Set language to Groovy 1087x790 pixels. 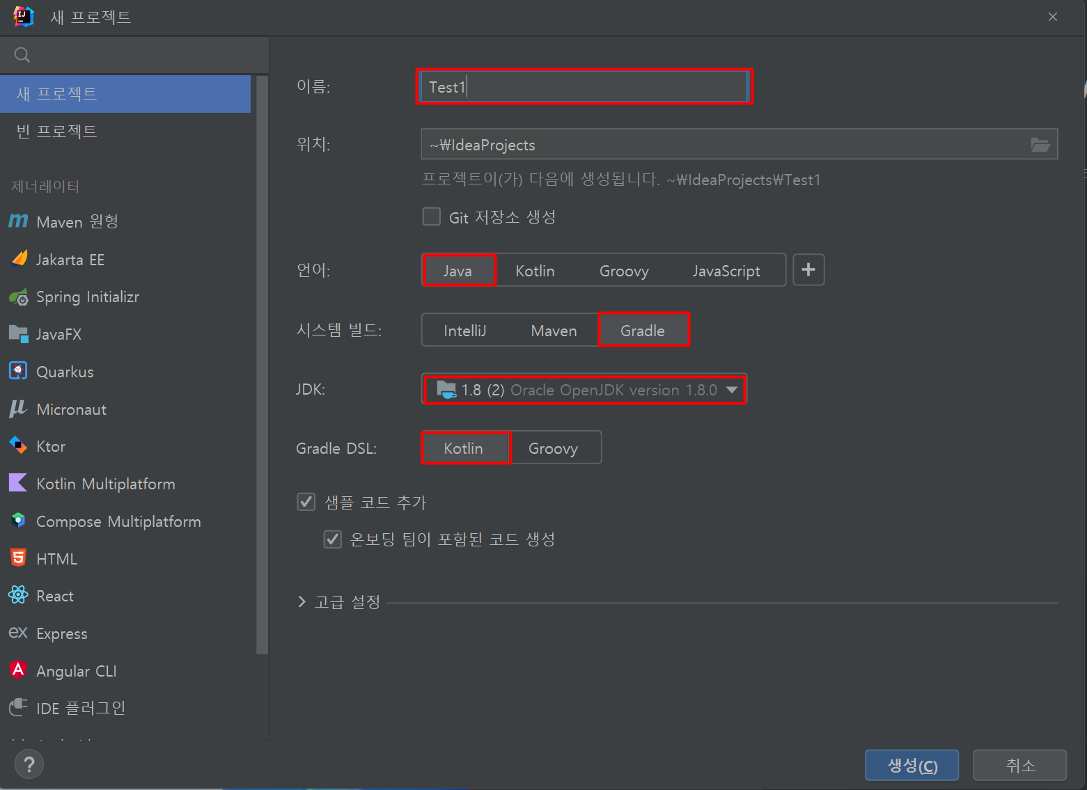[624, 271]
